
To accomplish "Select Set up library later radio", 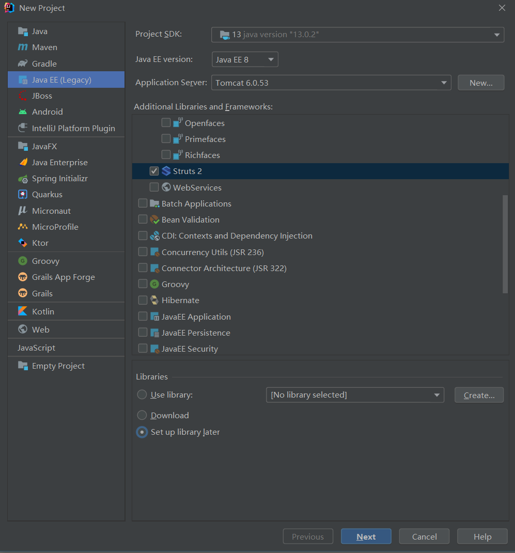I will tap(142, 432).
